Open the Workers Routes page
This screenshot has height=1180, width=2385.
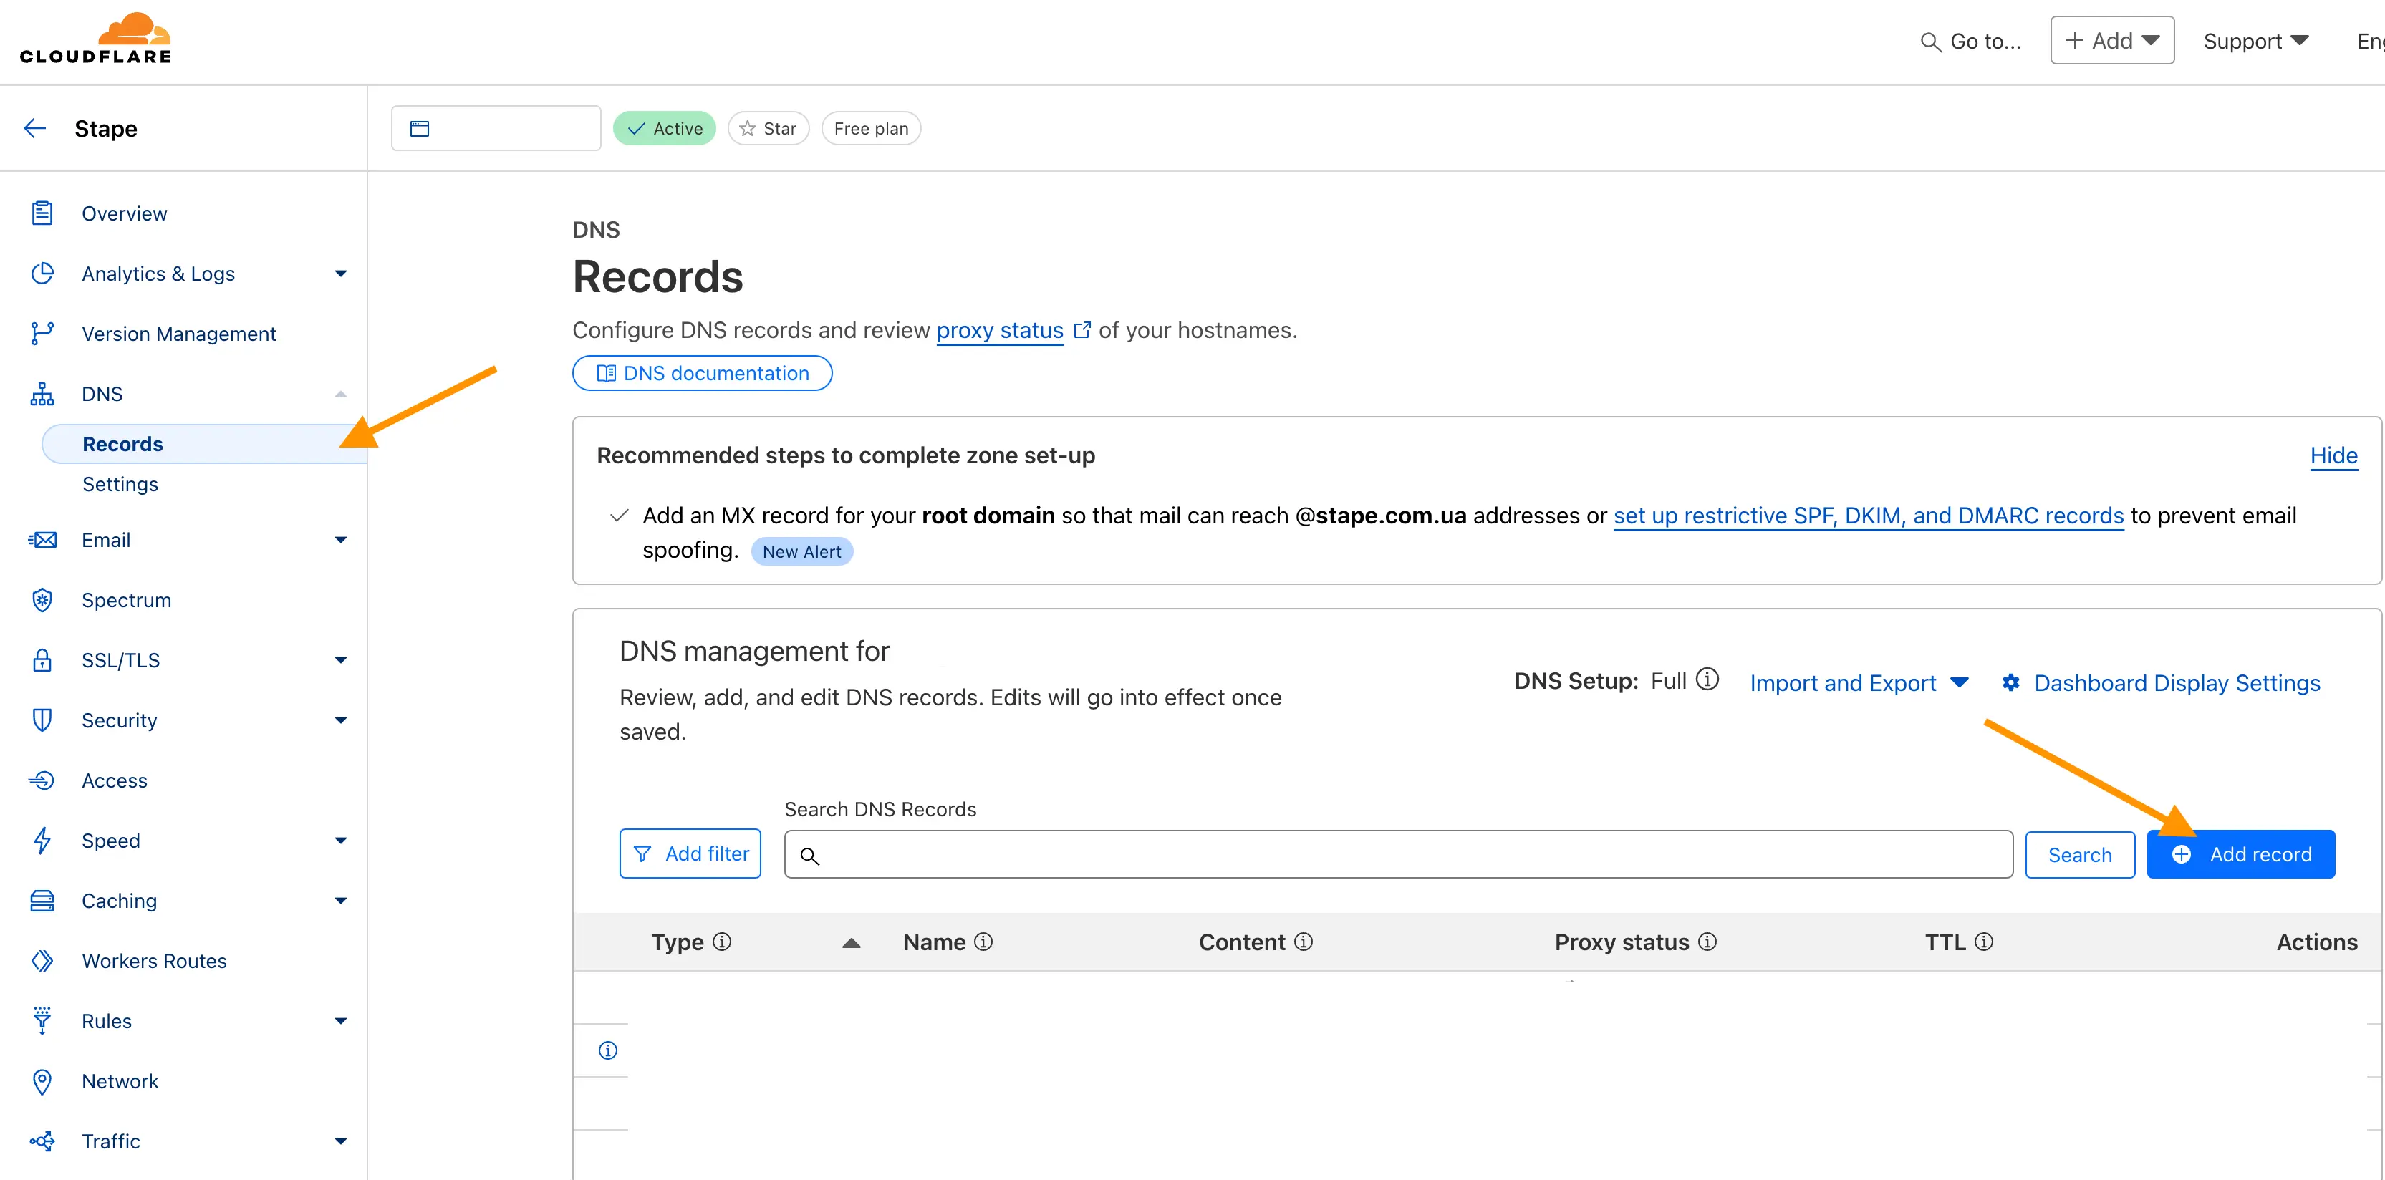click(154, 961)
